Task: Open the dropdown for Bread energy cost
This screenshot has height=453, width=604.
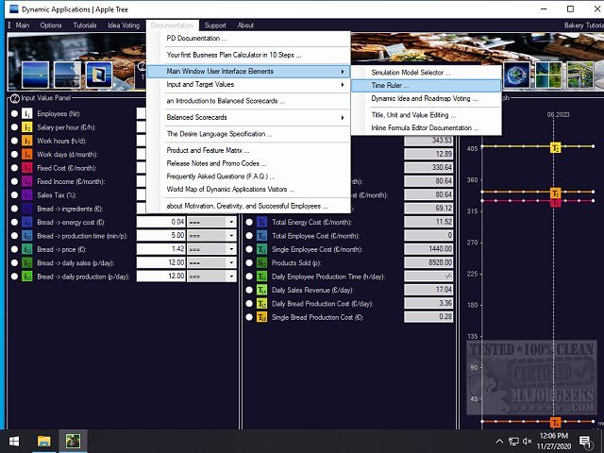Action: pyautogui.click(x=231, y=223)
